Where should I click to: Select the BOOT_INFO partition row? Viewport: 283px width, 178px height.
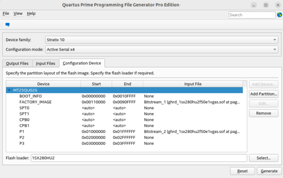point(31,96)
